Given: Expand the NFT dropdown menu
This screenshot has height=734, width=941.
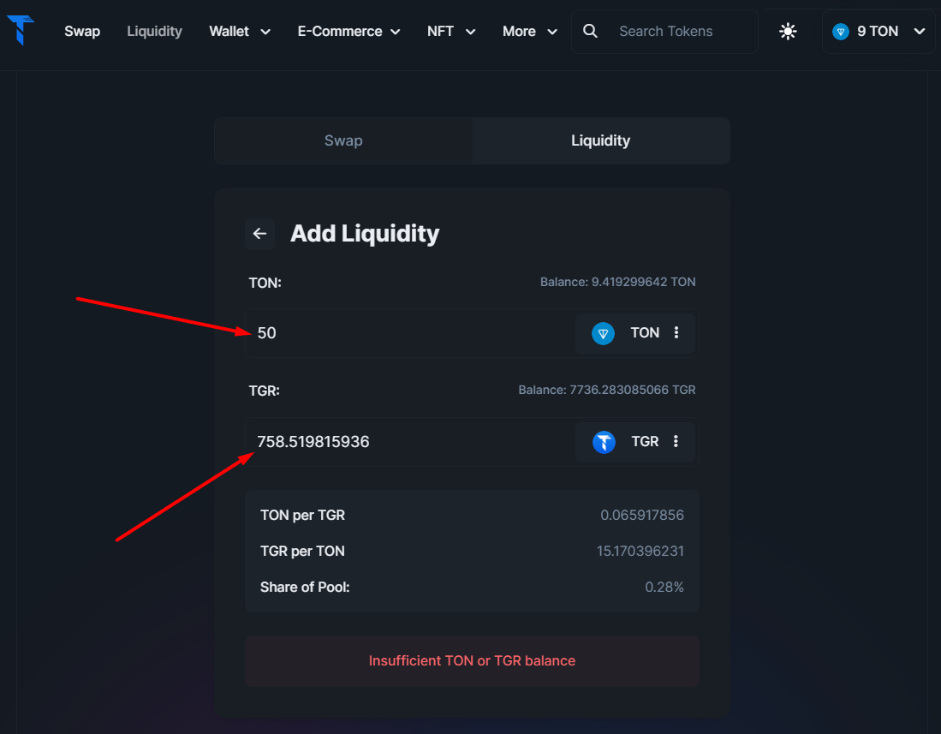Looking at the screenshot, I should click(x=451, y=32).
